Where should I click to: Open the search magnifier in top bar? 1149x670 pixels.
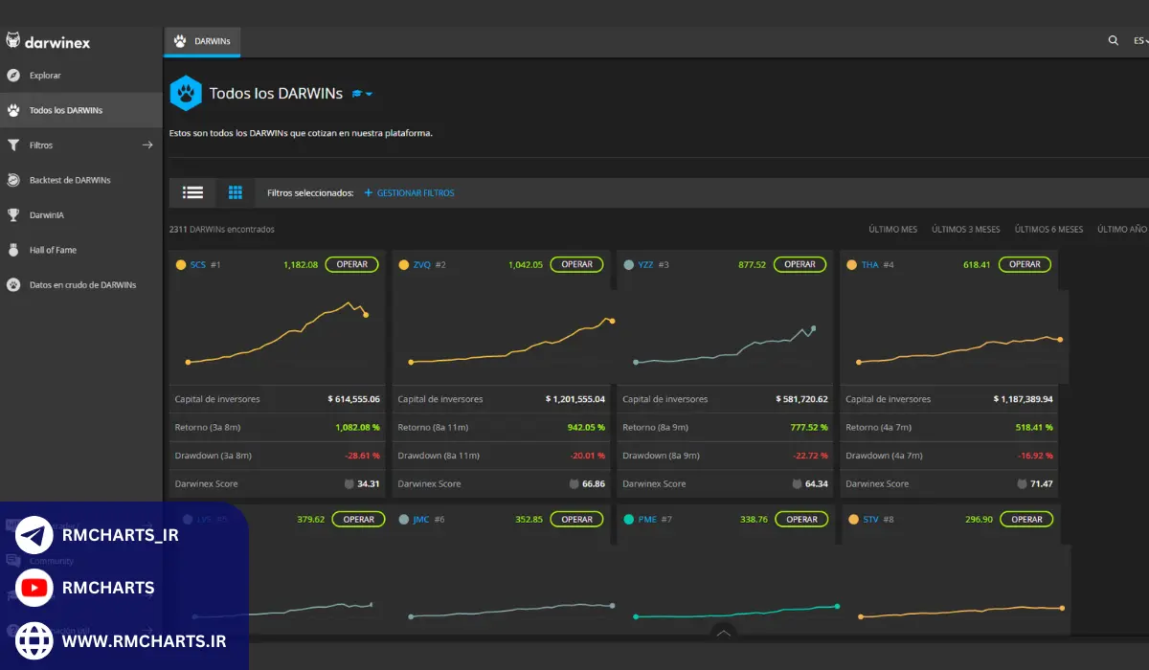[1113, 41]
